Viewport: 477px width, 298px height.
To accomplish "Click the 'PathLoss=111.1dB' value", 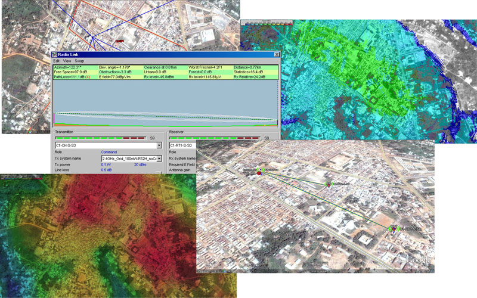I will pyautogui.click(x=70, y=77).
